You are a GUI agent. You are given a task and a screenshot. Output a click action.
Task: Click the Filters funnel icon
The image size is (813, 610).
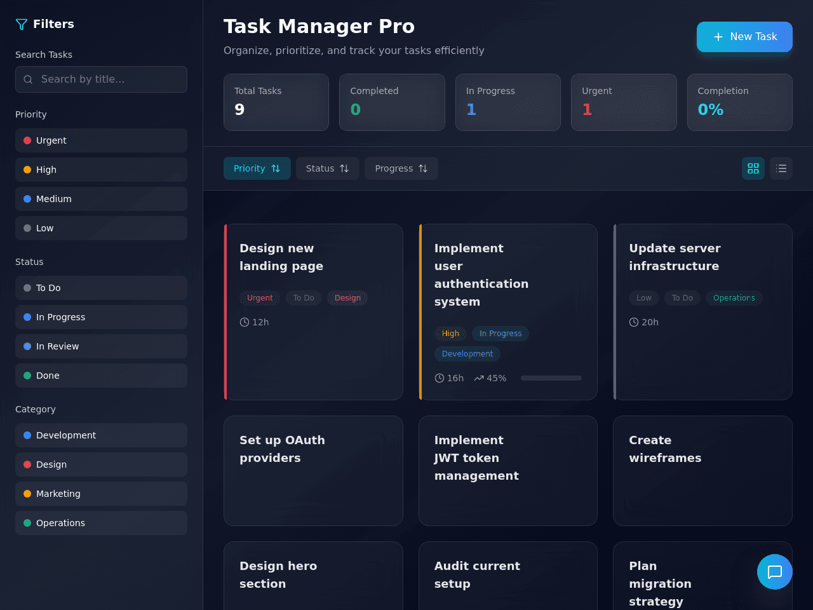[x=22, y=24]
